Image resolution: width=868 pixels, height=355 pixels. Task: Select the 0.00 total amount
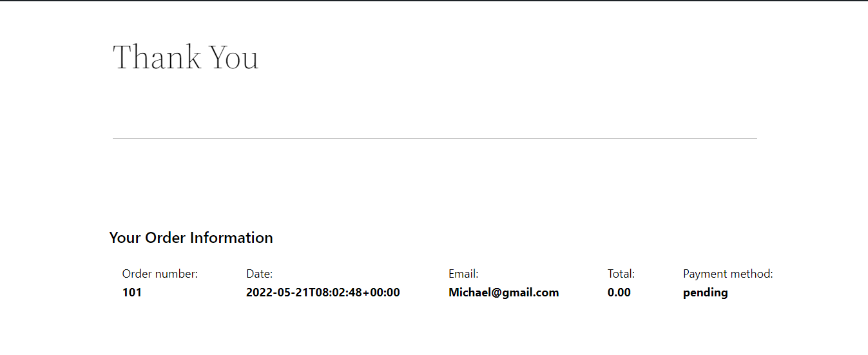619,293
